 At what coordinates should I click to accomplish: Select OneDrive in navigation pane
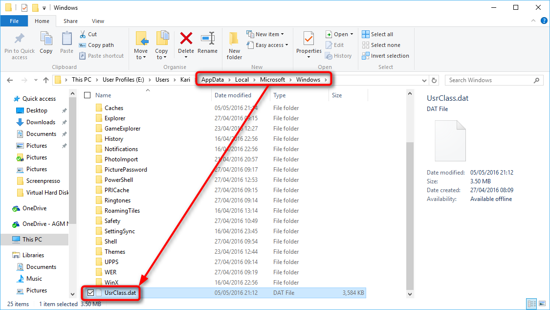point(34,208)
